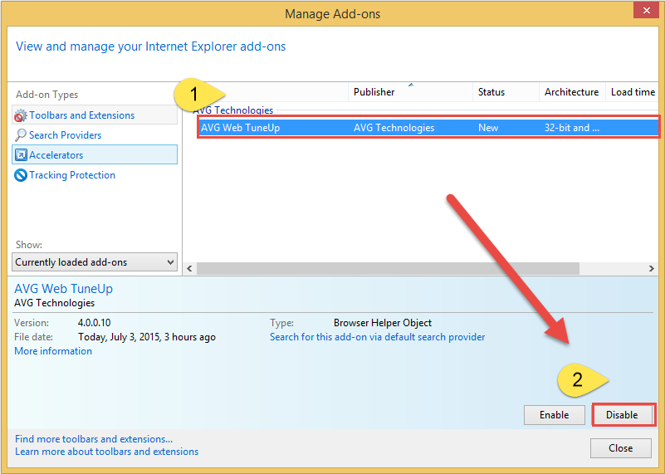665x474 pixels.
Task: Click the left arrow of the horizontal scrollbar
Action: (x=189, y=268)
